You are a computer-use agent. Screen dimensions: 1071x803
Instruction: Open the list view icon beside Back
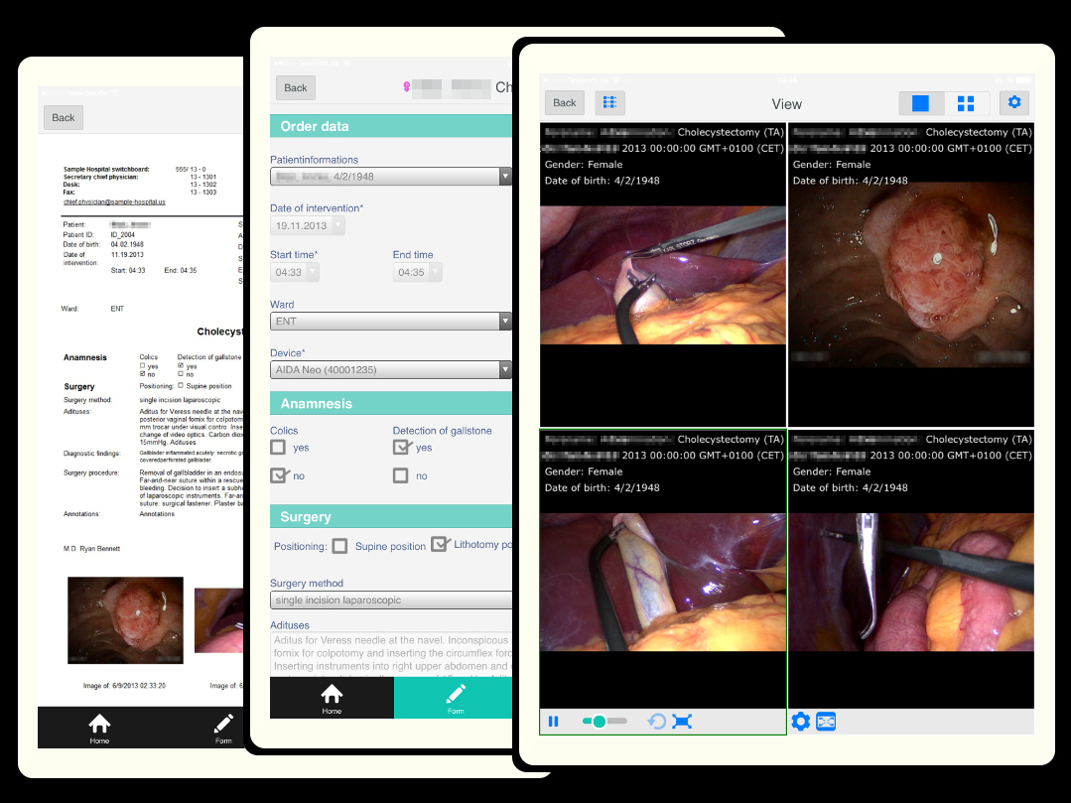point(609,102)
